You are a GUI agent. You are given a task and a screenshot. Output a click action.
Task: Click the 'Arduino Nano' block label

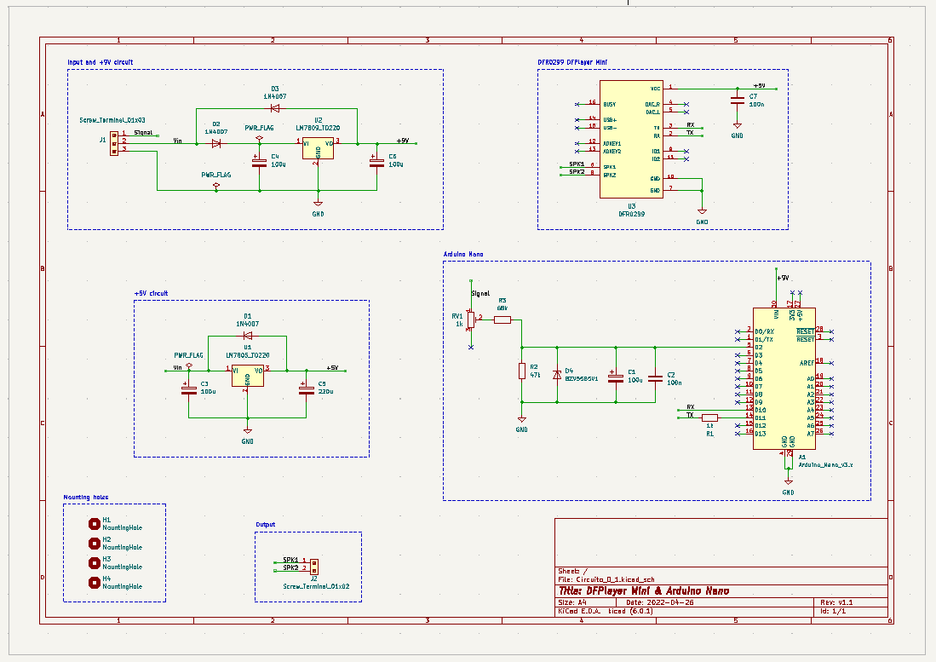[463, 254]
